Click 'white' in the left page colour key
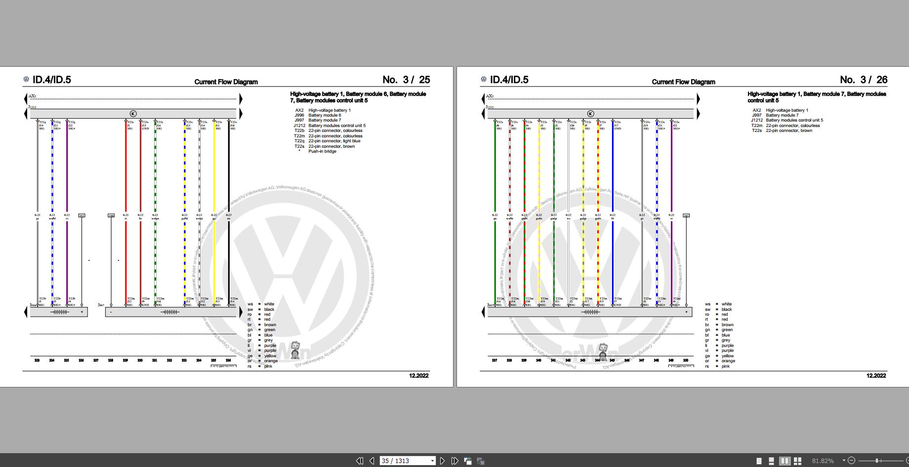 click(269, 304)
